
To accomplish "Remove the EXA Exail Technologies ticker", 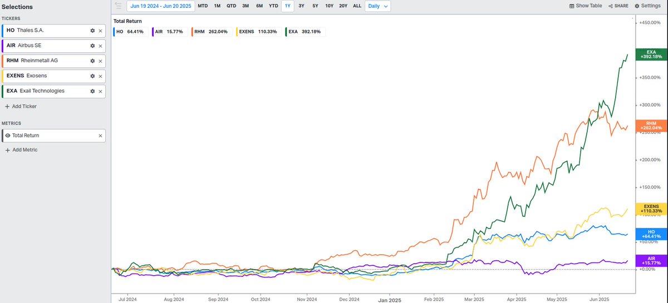I will point(100,91).
